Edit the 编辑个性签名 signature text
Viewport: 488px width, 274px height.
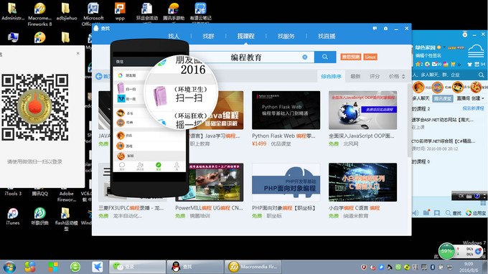428,55
